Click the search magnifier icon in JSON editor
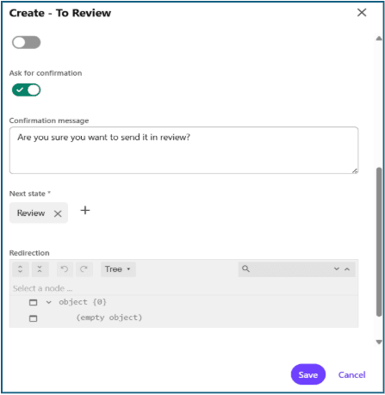This screenshot has width=385, height=395. pyautogui.click(x=245, y=268)
